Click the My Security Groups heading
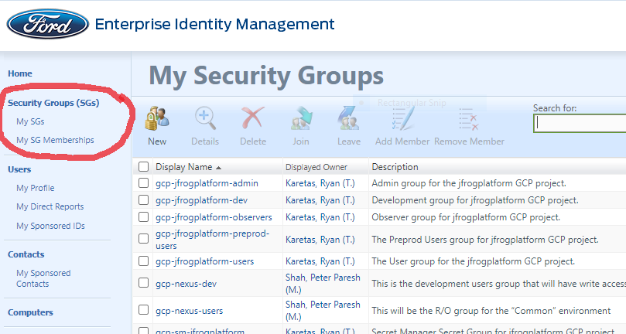This screenshot has width=626, height=334. coord(266,75)
